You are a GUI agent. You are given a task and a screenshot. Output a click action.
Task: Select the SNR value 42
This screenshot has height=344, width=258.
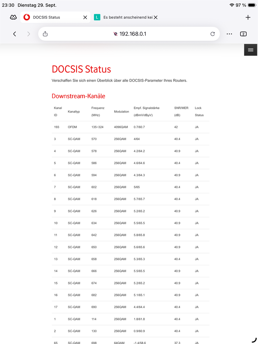click(x=176, y=127)
